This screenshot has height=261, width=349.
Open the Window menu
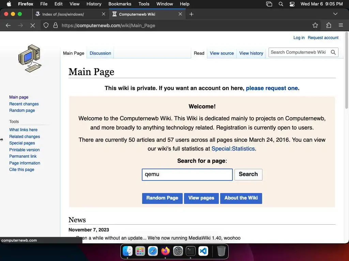coord(165,4)
